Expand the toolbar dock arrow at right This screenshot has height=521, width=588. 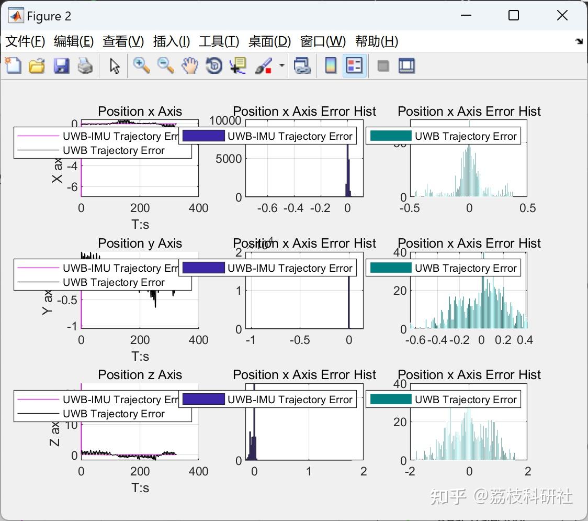(579, 41)
